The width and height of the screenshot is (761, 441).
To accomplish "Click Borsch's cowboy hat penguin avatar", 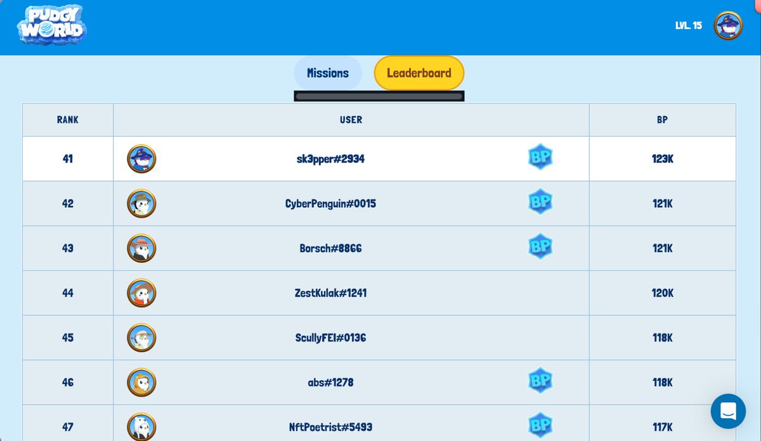I will 141,248.
